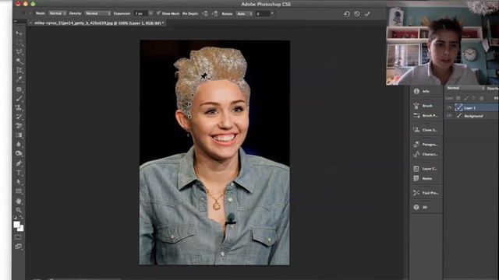Close the miley-cyrus document tab
Screen dimensions: 499x280
point(30,23)
